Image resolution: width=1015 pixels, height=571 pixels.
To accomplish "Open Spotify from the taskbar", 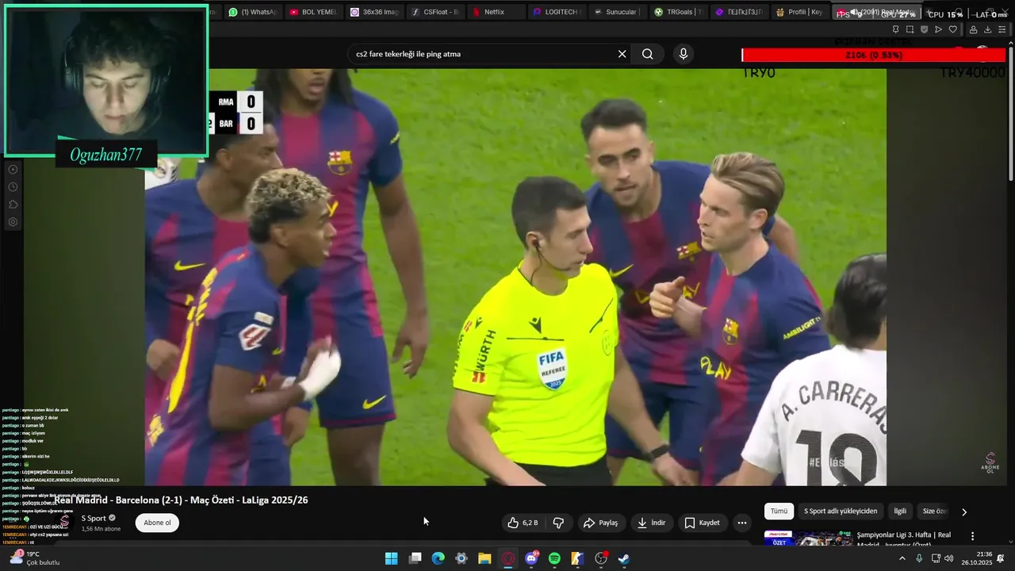I will [x=554, y=558].
